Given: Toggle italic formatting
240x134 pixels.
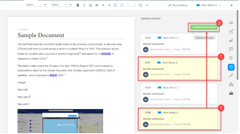Looking at the screenshot, I should (84, 5).
